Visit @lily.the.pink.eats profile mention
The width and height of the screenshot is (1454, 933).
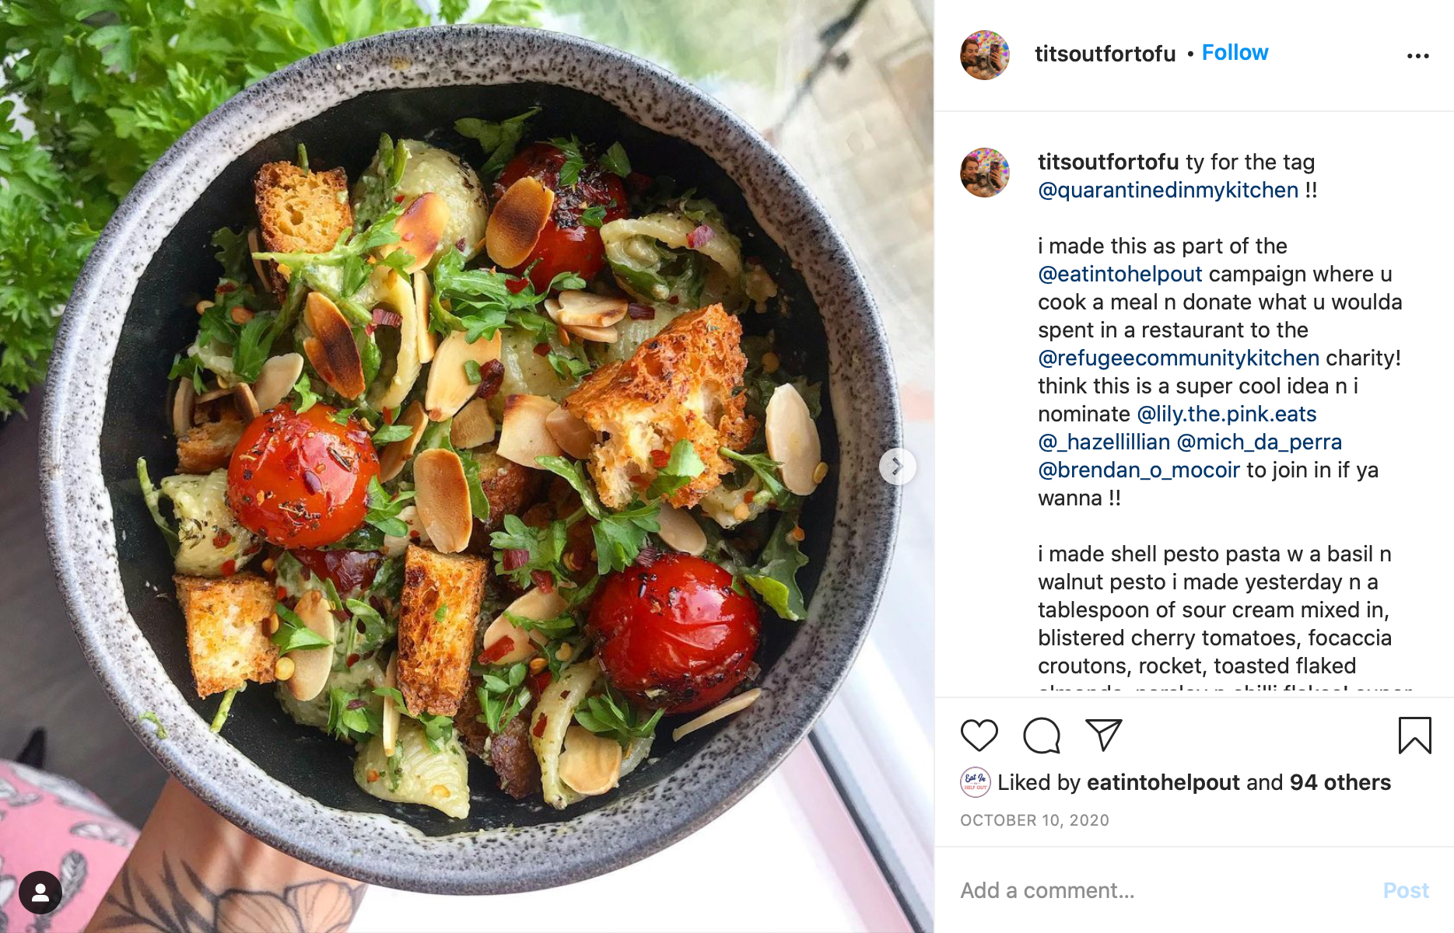click(1227, 414)
